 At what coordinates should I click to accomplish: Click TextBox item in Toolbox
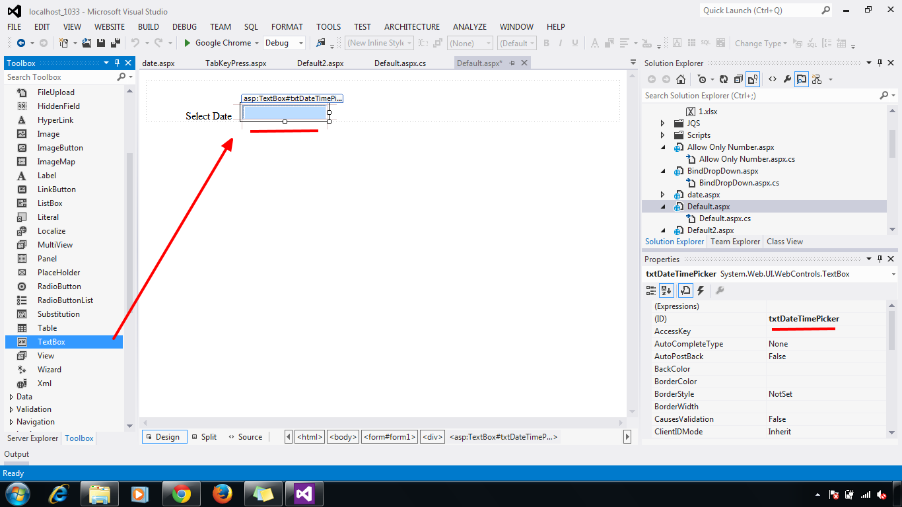(x=64, y=342)
